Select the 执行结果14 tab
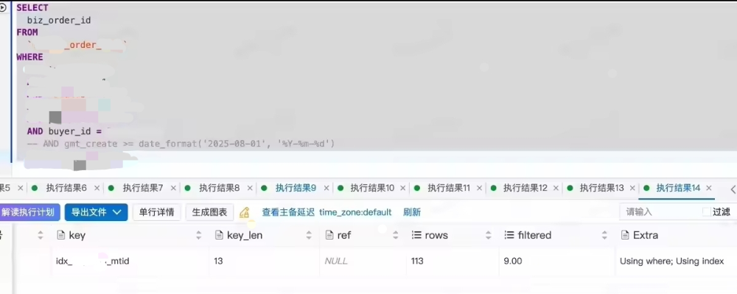The height and width of the screenshot is (294, 737). [x=678, y=189]
